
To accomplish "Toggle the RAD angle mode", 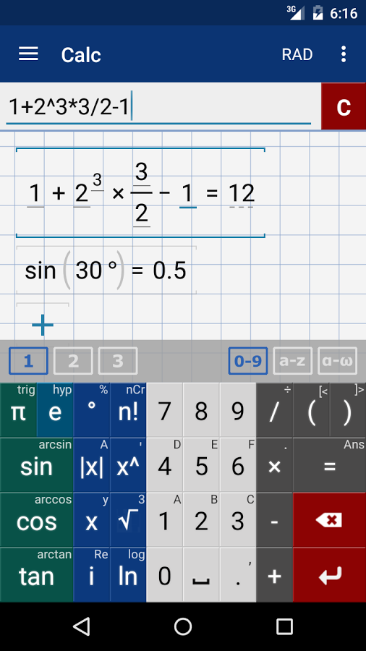I will point(297,54).
